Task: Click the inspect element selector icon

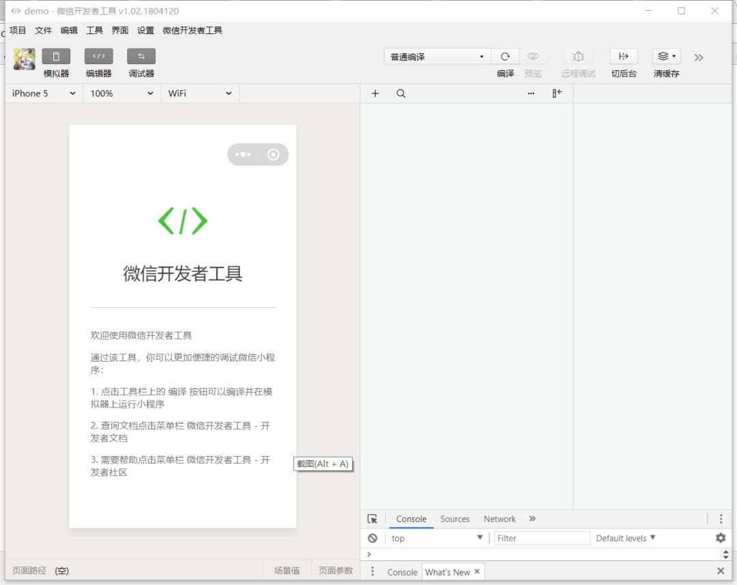Action: click(373, 519)
